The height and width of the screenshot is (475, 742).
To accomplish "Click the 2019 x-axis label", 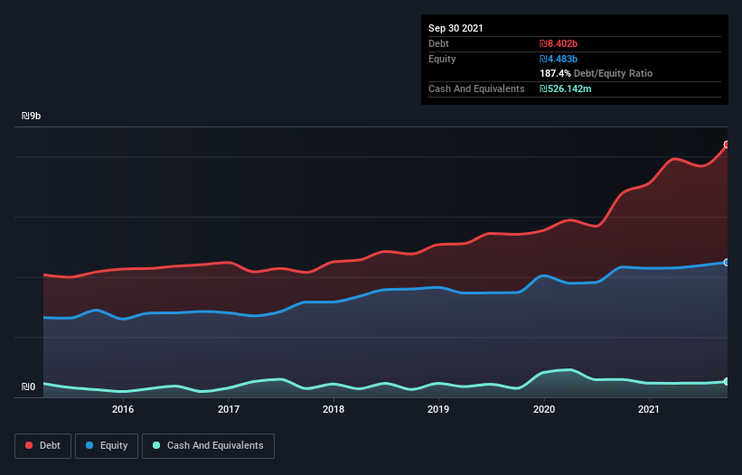I will [438, 409].
